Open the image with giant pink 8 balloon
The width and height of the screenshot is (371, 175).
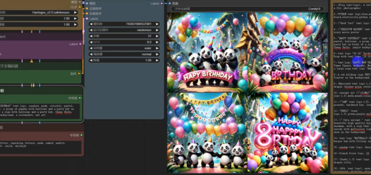pos(288,133)
